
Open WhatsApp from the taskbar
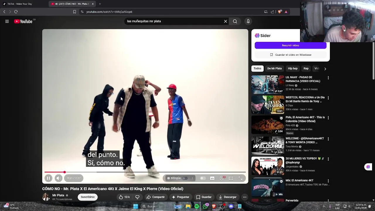click(205, 206)
